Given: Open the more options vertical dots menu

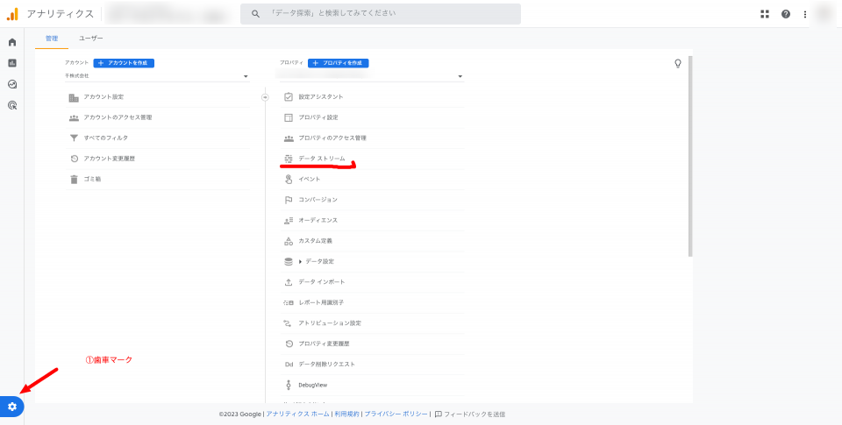Looking at the screenshot, I should point(805,14).
